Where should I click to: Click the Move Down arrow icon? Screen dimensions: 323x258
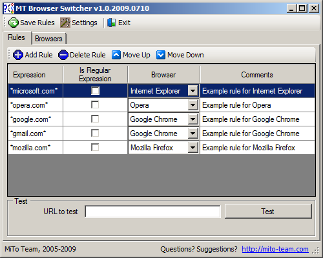pos(161,55)
